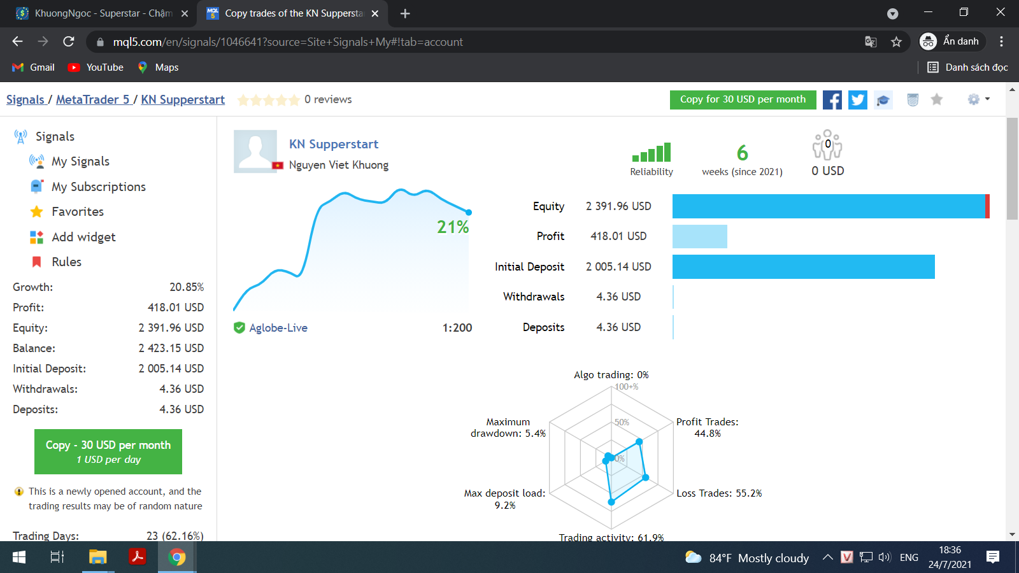This screenshot has height=573, width=1019.
Task: Launch Adobe Acrobat from taskbar
Action: click(138, 557)
